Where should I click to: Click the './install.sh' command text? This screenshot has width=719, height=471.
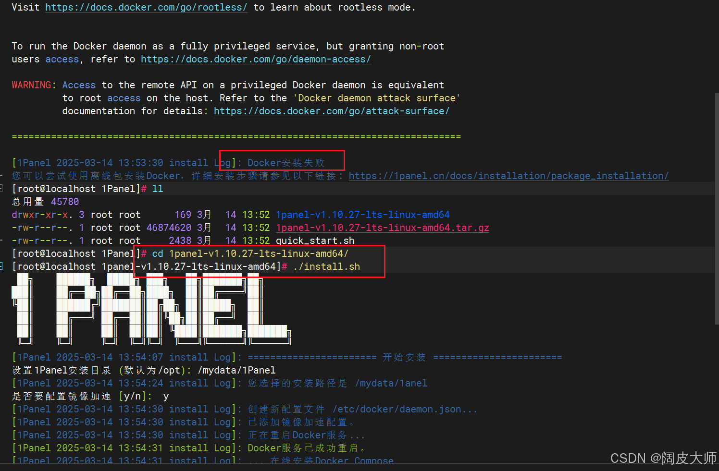pyautogui.click(x=326, y=266)
